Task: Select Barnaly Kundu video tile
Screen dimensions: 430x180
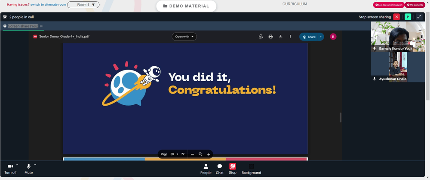Action: (398, 37)
